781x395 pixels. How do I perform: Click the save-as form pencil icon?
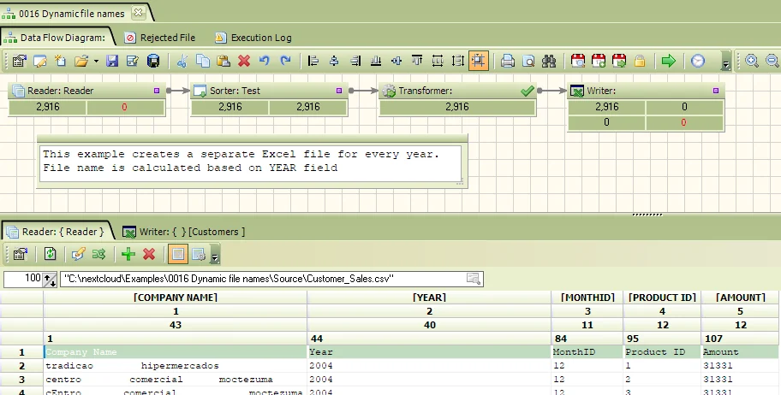(x=133, y=61)
